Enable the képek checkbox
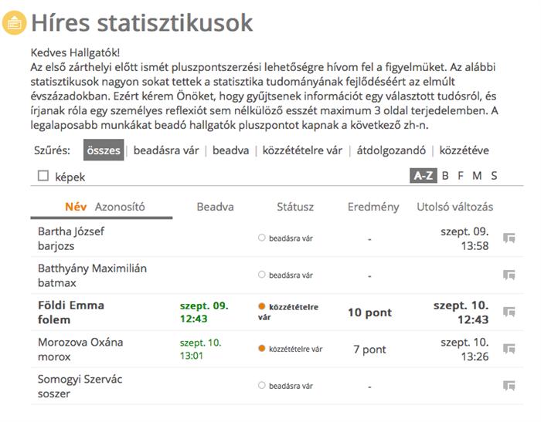541x422 pixels. [43, 176]
